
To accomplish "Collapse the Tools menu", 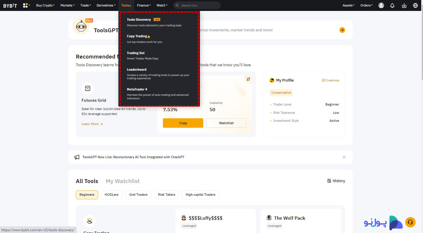I will point(126,5).
